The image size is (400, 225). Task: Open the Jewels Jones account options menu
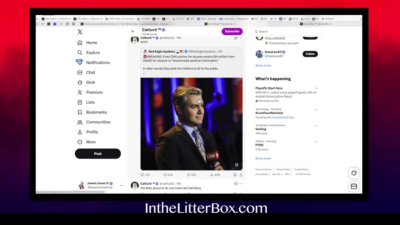coord(122,185)
